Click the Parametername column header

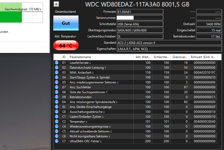click(101, 57)
